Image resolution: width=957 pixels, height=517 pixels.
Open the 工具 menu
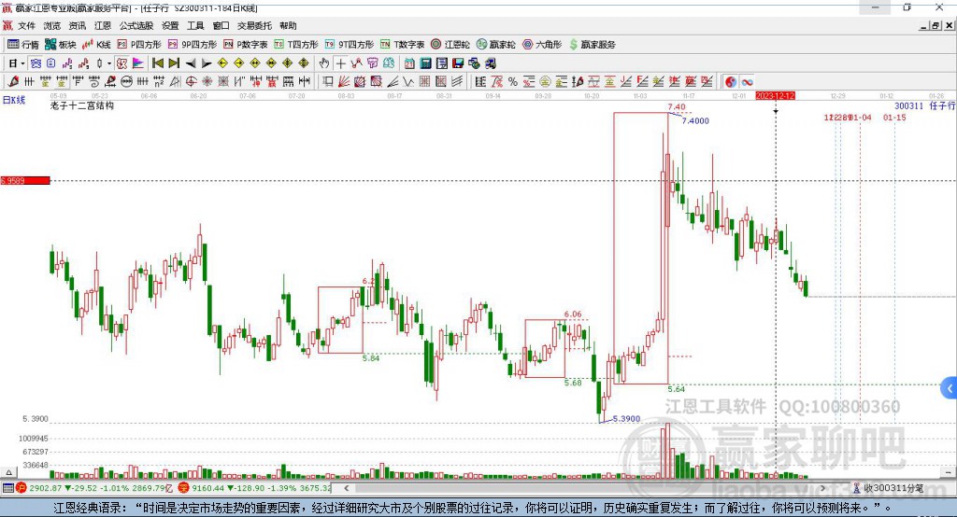[195, 25]
